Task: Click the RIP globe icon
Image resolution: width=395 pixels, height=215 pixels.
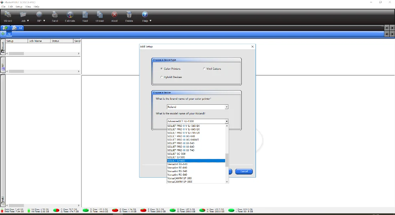Action: click(39, 15)
